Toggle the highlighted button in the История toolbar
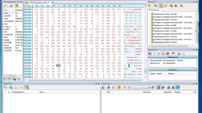The width and height of the screenshot is (202, 113). [x=161, y=6]
